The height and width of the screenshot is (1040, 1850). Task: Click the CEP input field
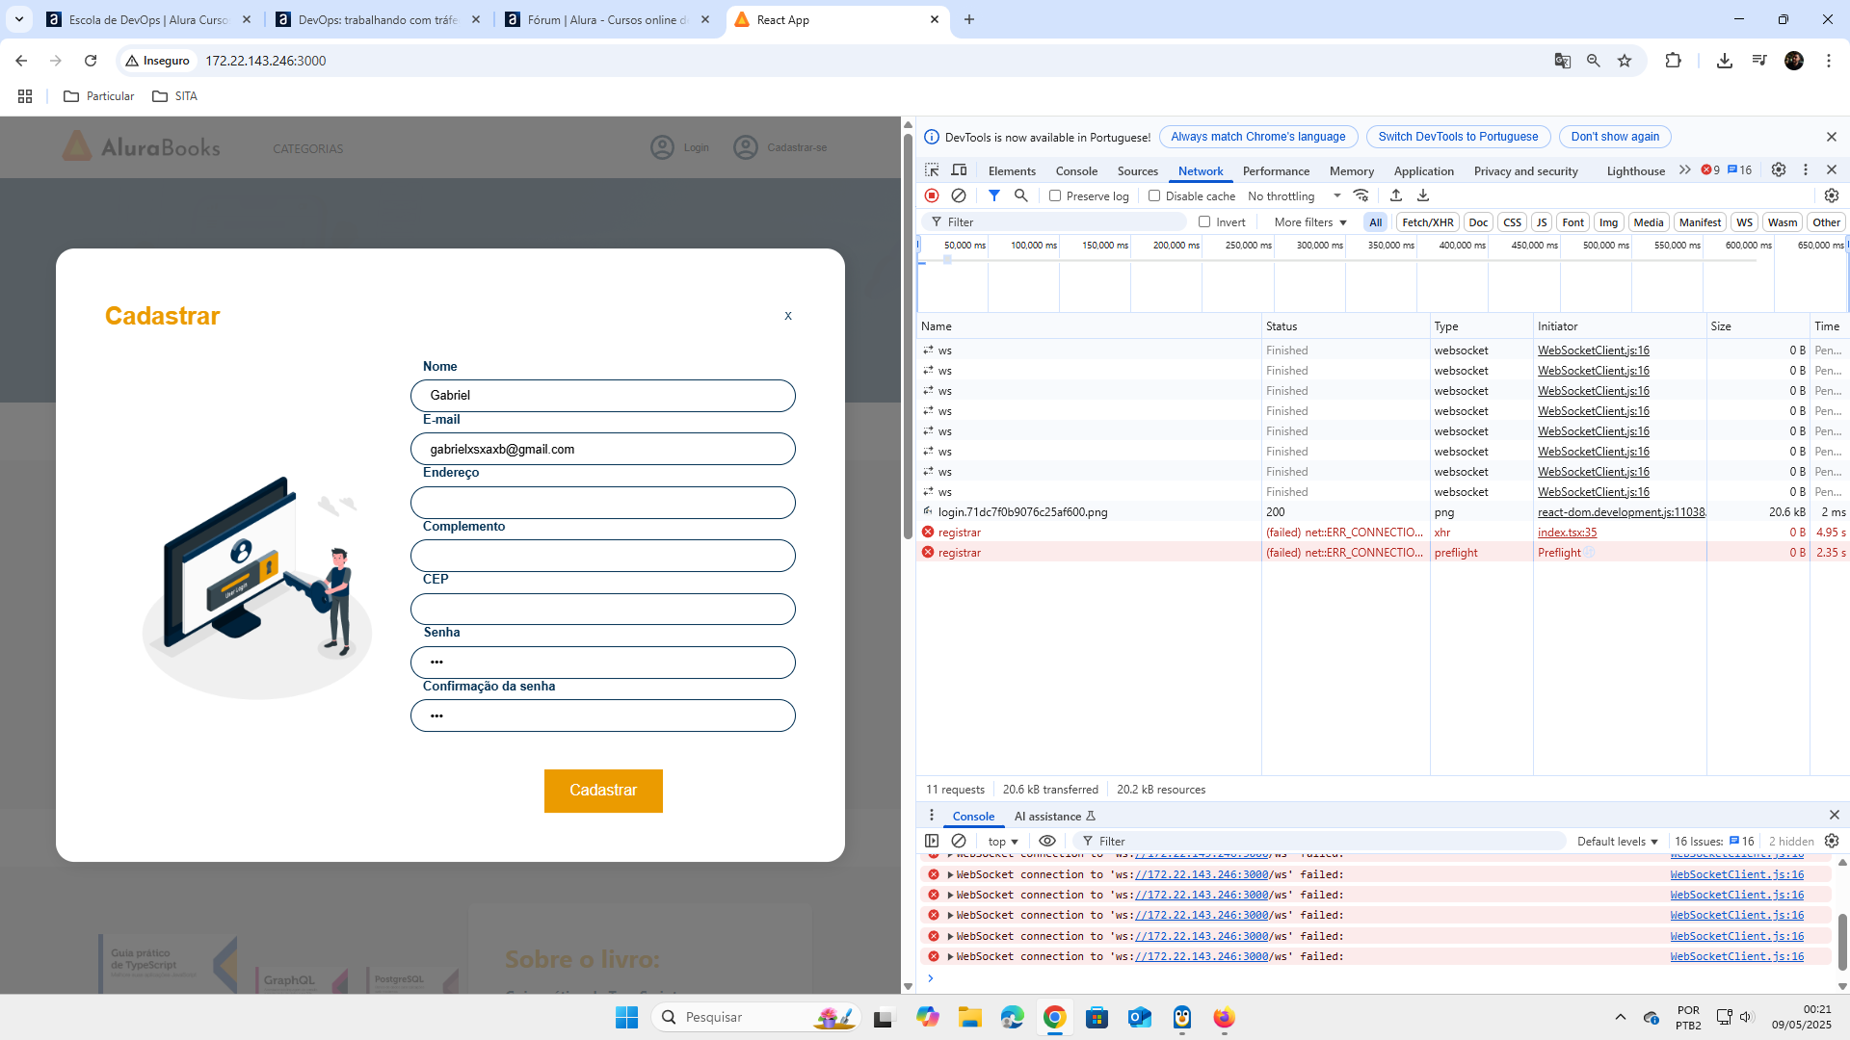click(602, 610)
